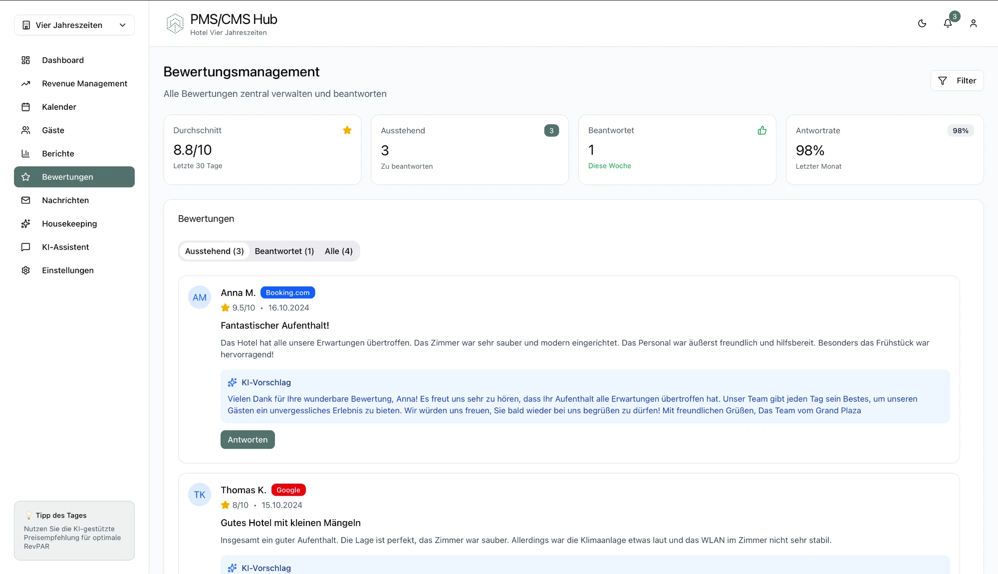Screen dimensions: 998x574
Task: Click the Ausstehend stat card
Action: pos(469,150)
